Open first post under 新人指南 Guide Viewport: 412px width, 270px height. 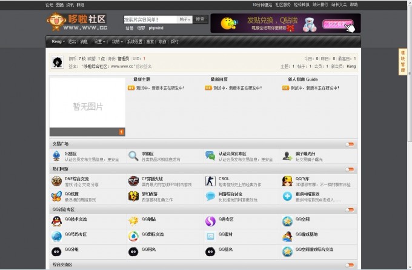315,88
